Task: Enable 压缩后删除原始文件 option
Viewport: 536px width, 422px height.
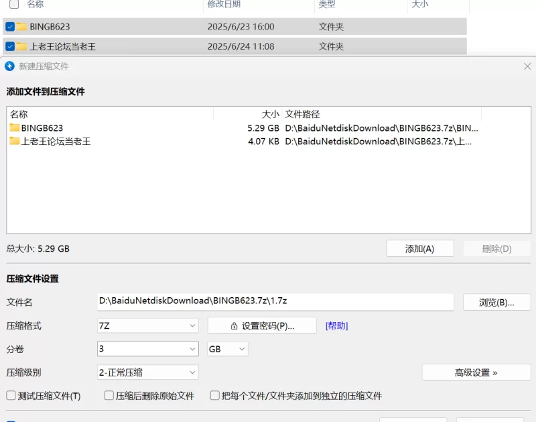Action: 109,396
